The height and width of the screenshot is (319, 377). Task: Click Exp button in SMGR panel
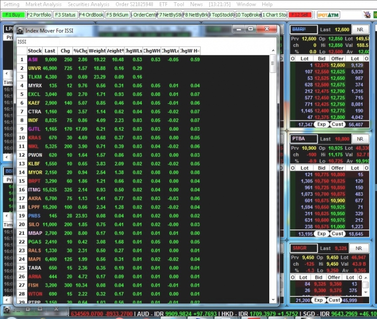[x=318, y=300]
